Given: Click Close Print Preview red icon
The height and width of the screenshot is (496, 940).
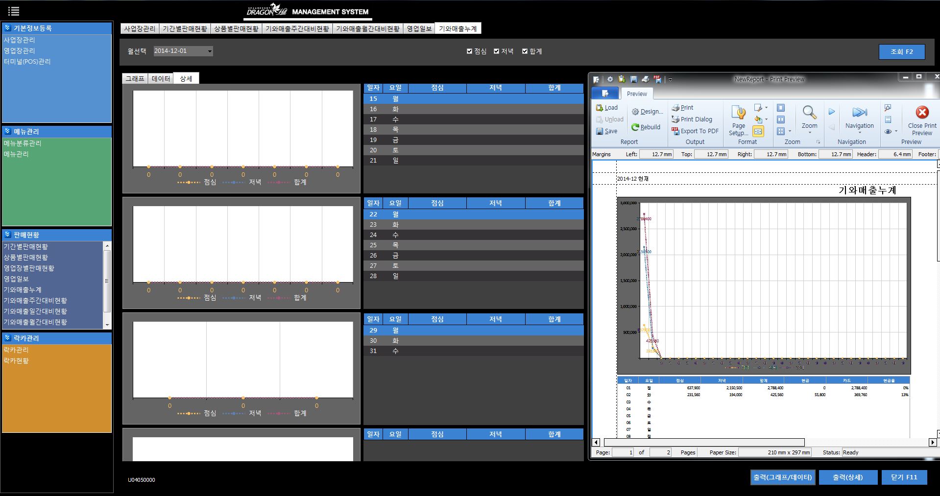Looking at the screenshot, I should tap(922, 113).
